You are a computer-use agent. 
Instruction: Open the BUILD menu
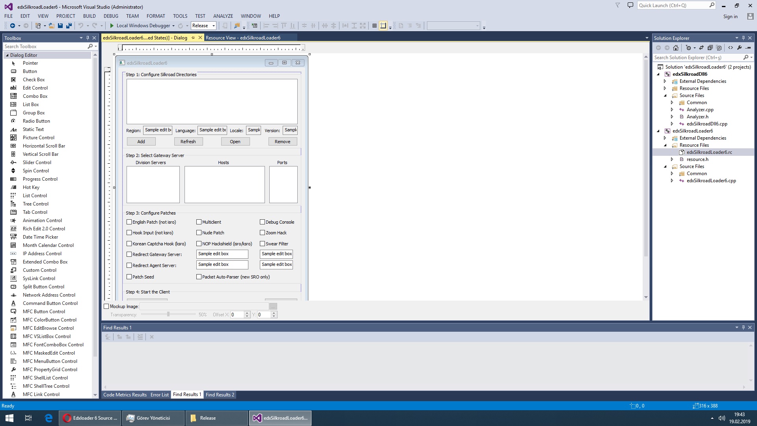(x=89, y=16)
